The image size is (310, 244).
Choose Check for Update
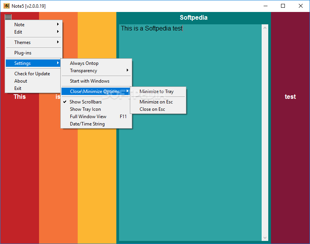click(34, 74)
